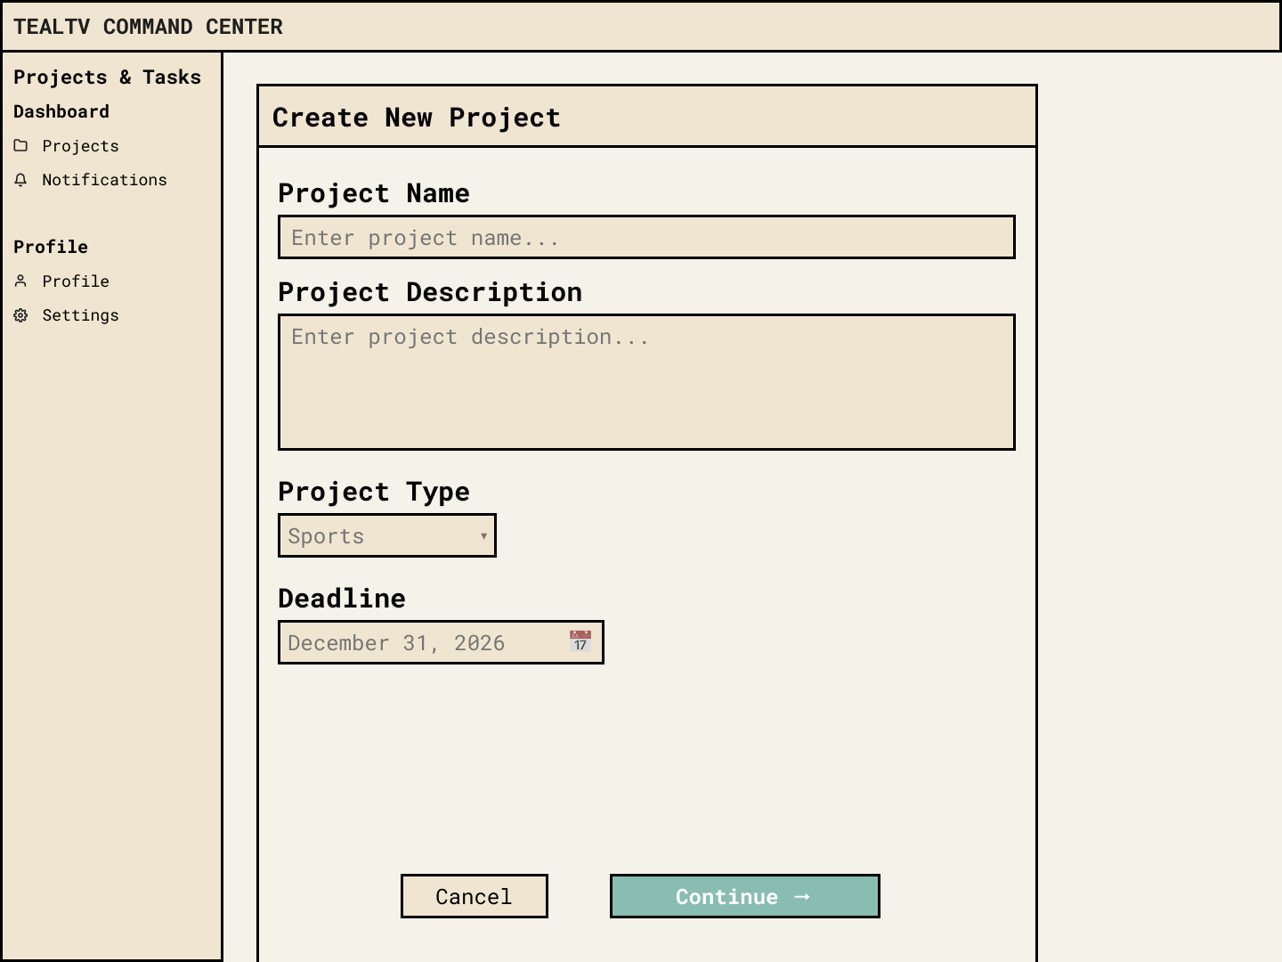1282x962 pixels.
Task: Click the Project Type label
Action: (x=374, y=492)
